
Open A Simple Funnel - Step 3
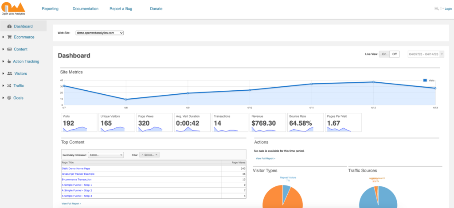[77, 196]
